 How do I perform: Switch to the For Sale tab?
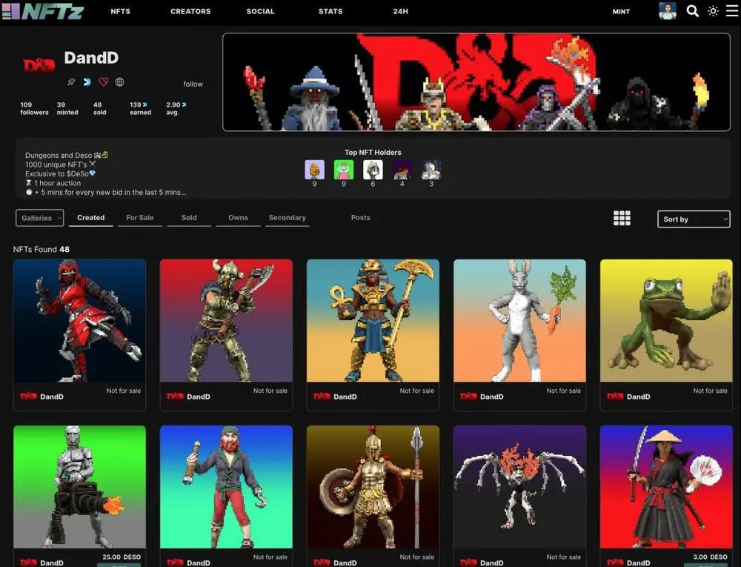[139, 218]
